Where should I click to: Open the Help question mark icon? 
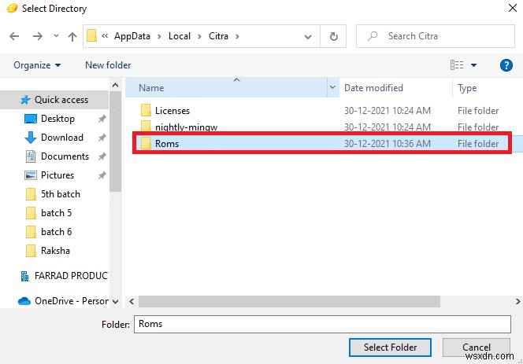click(506, 65)
